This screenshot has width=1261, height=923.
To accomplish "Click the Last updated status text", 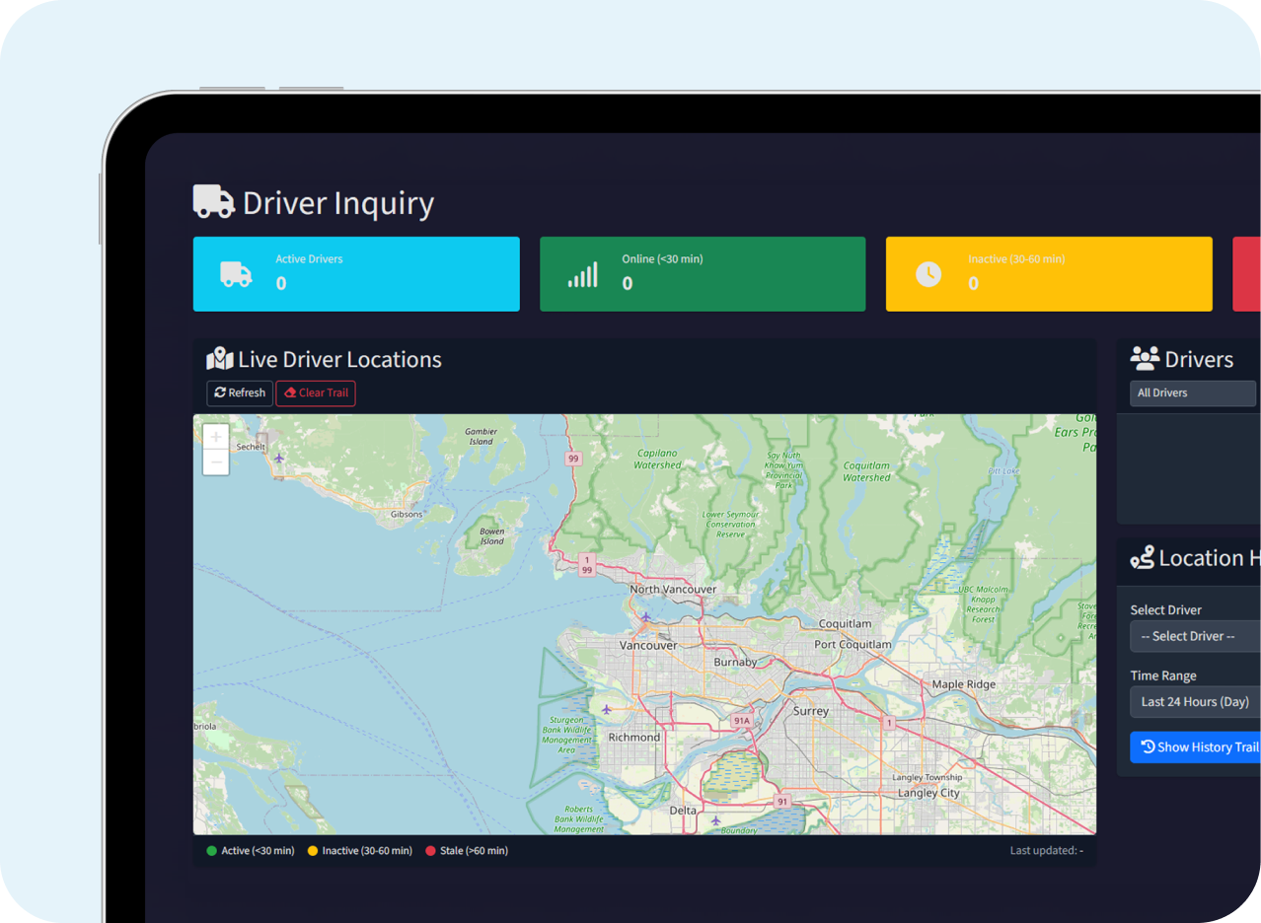I will (1046, 850).
